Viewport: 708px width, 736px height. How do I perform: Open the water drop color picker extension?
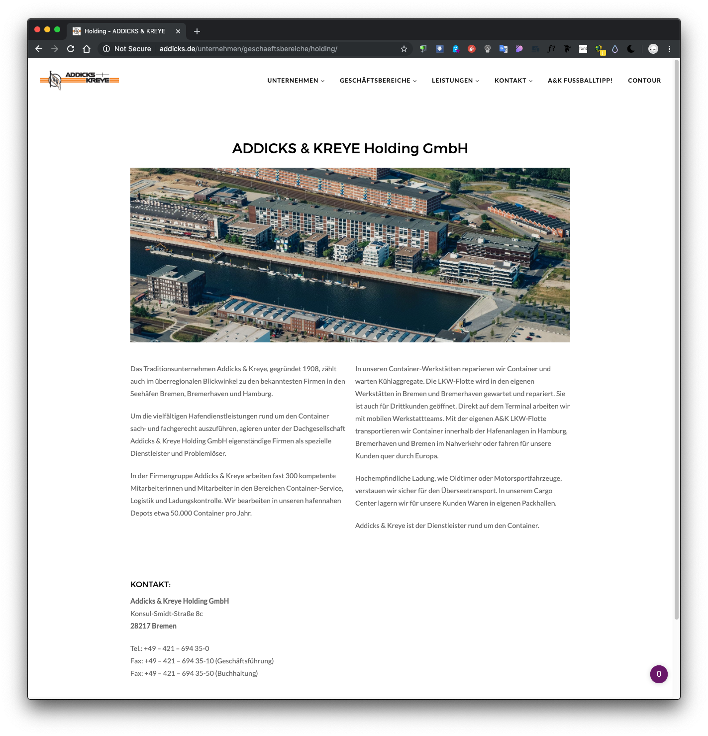(615, 49)
